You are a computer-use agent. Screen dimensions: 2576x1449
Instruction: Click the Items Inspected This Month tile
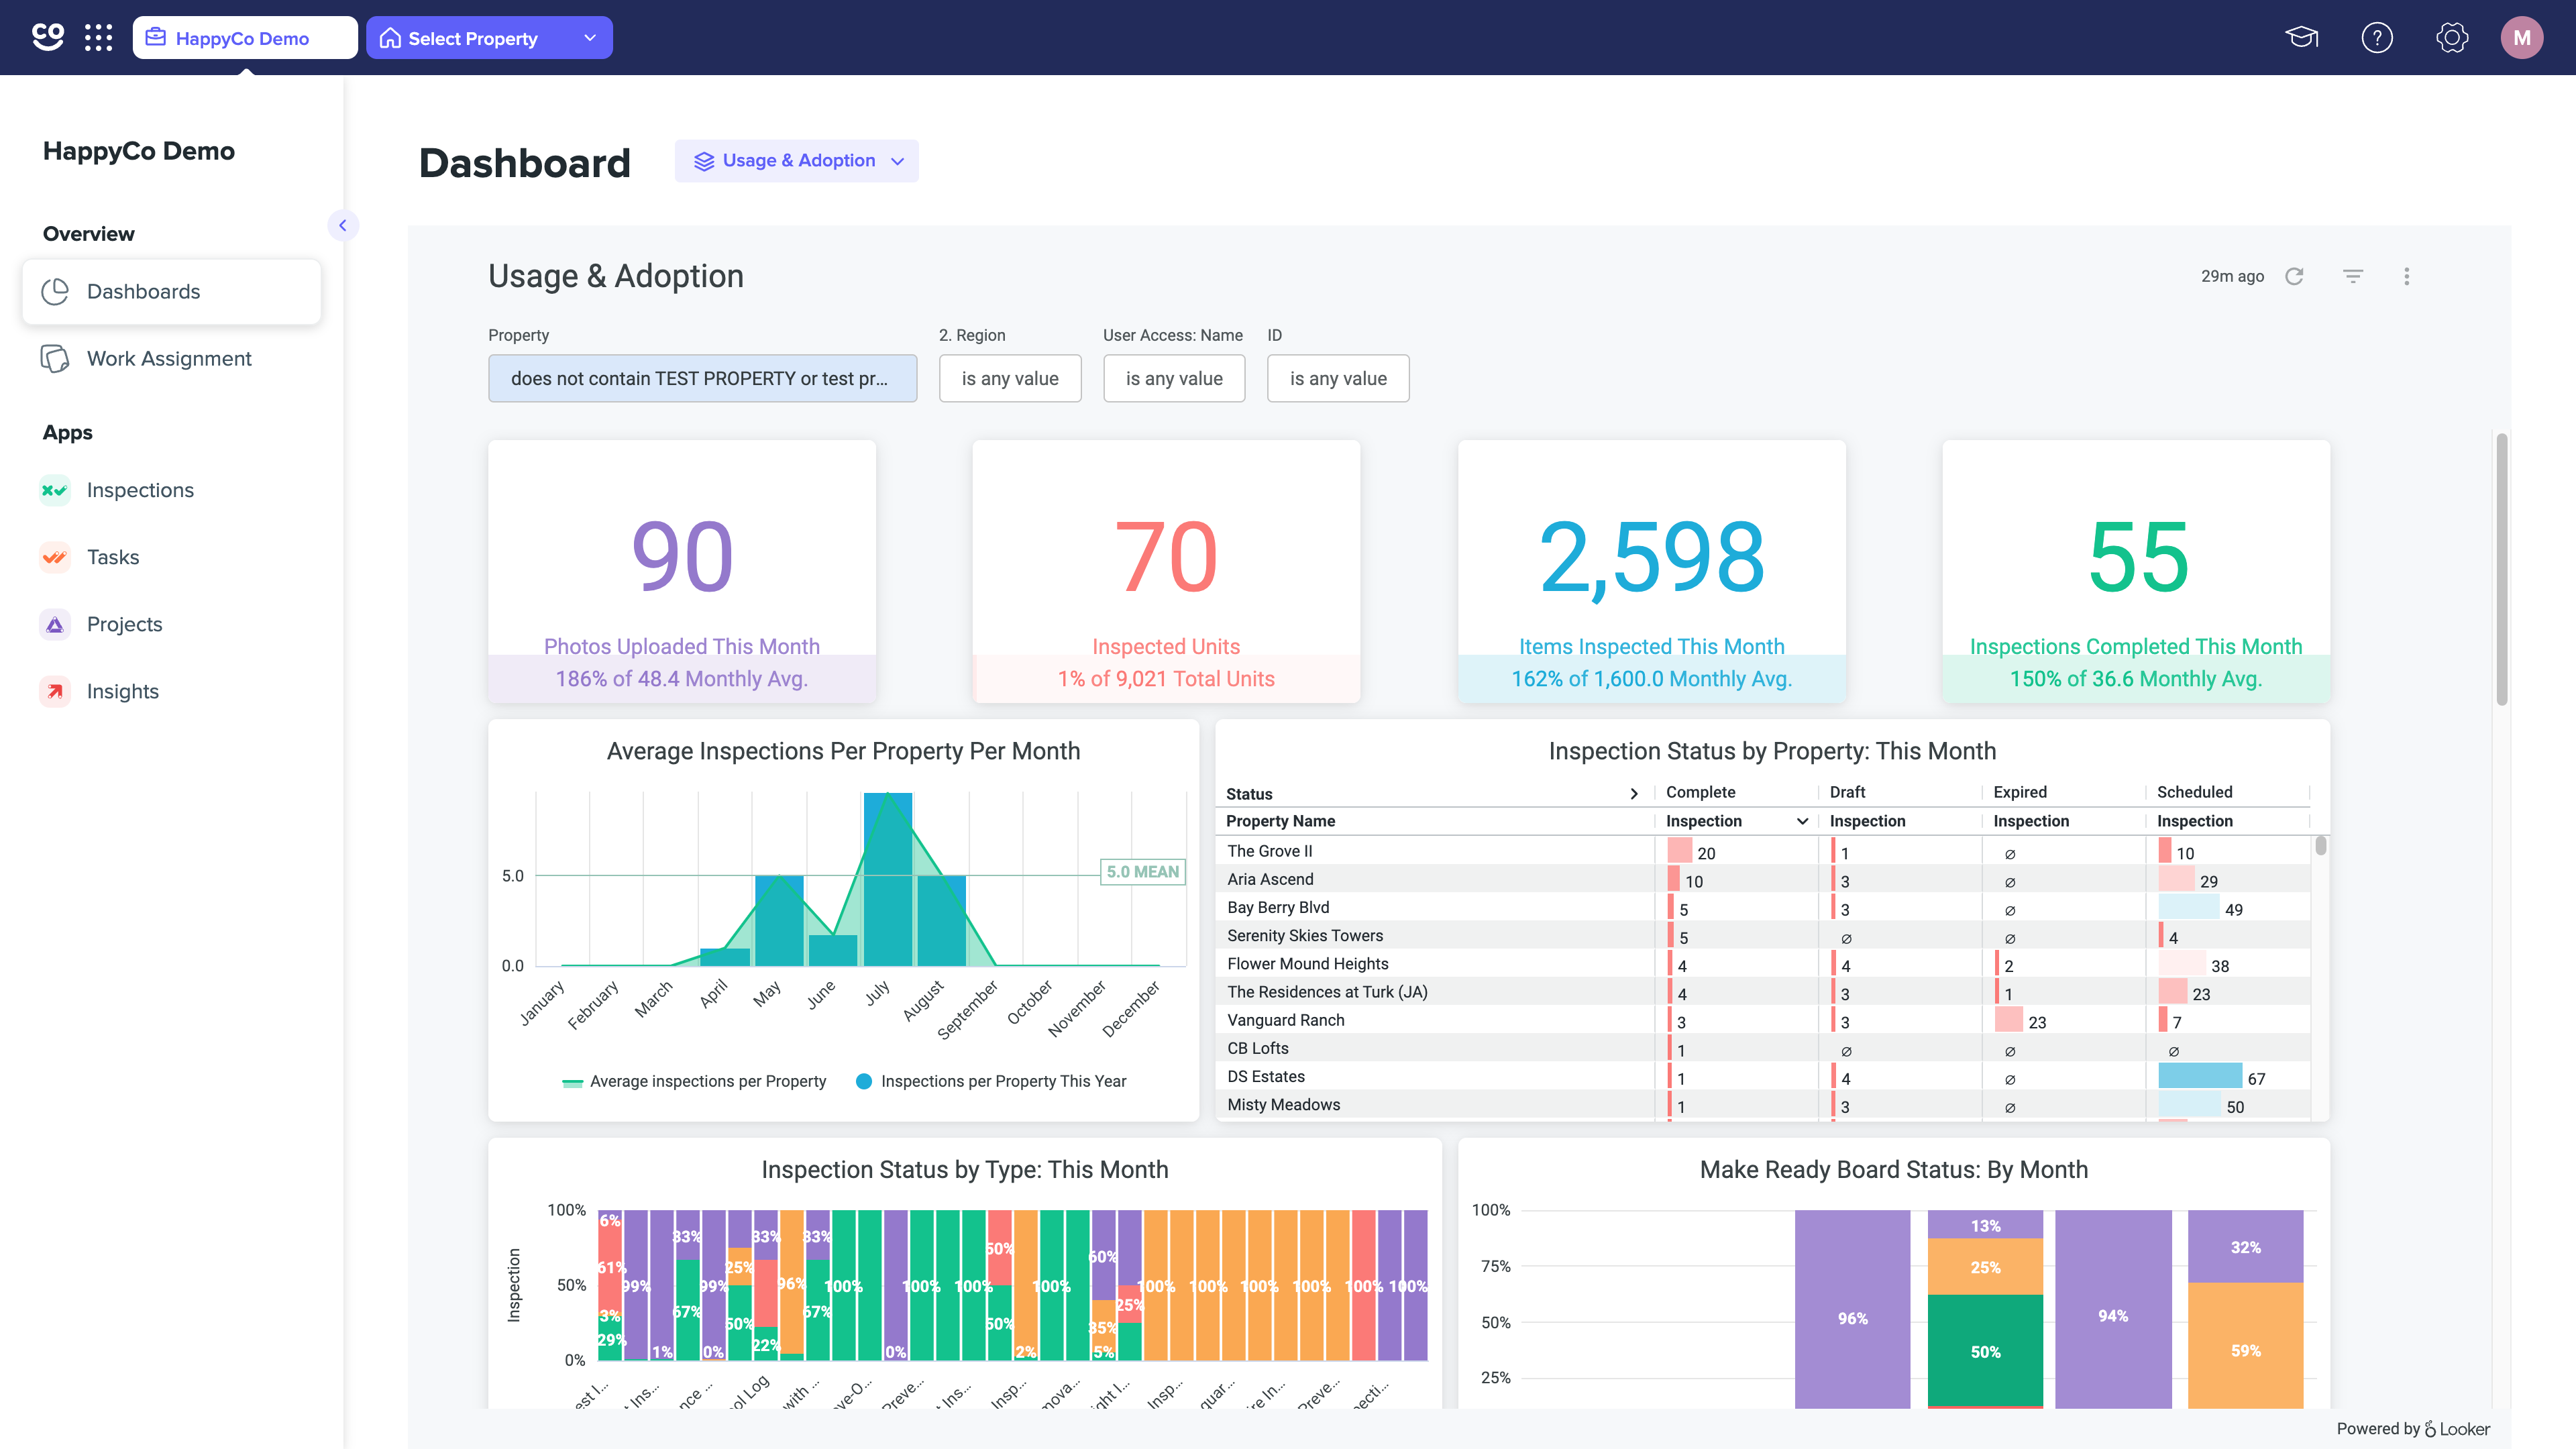click(1651, 571)
